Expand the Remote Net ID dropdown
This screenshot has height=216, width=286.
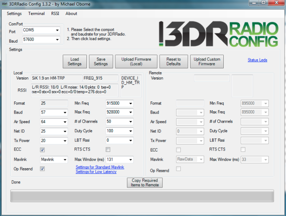click(201, 131)
